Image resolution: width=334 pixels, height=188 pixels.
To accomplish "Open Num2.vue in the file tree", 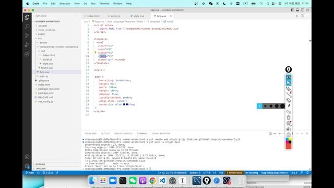I will point(47,68).
